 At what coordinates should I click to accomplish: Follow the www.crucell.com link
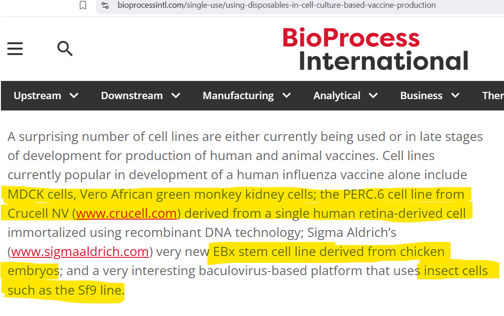pos(126,213)
